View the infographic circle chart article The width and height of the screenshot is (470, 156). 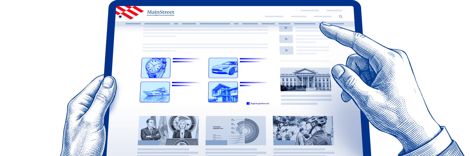tap(236, 131)
